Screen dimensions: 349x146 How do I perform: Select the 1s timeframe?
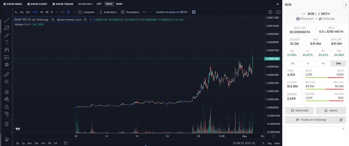tap(16, 12)
